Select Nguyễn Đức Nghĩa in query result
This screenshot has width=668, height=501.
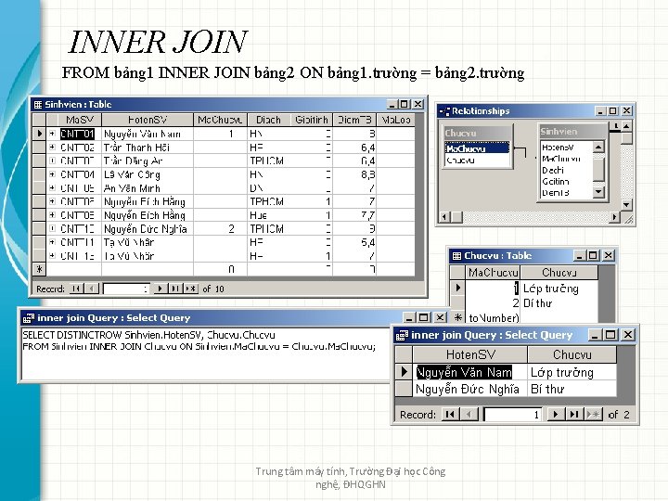tap(470, 389)
